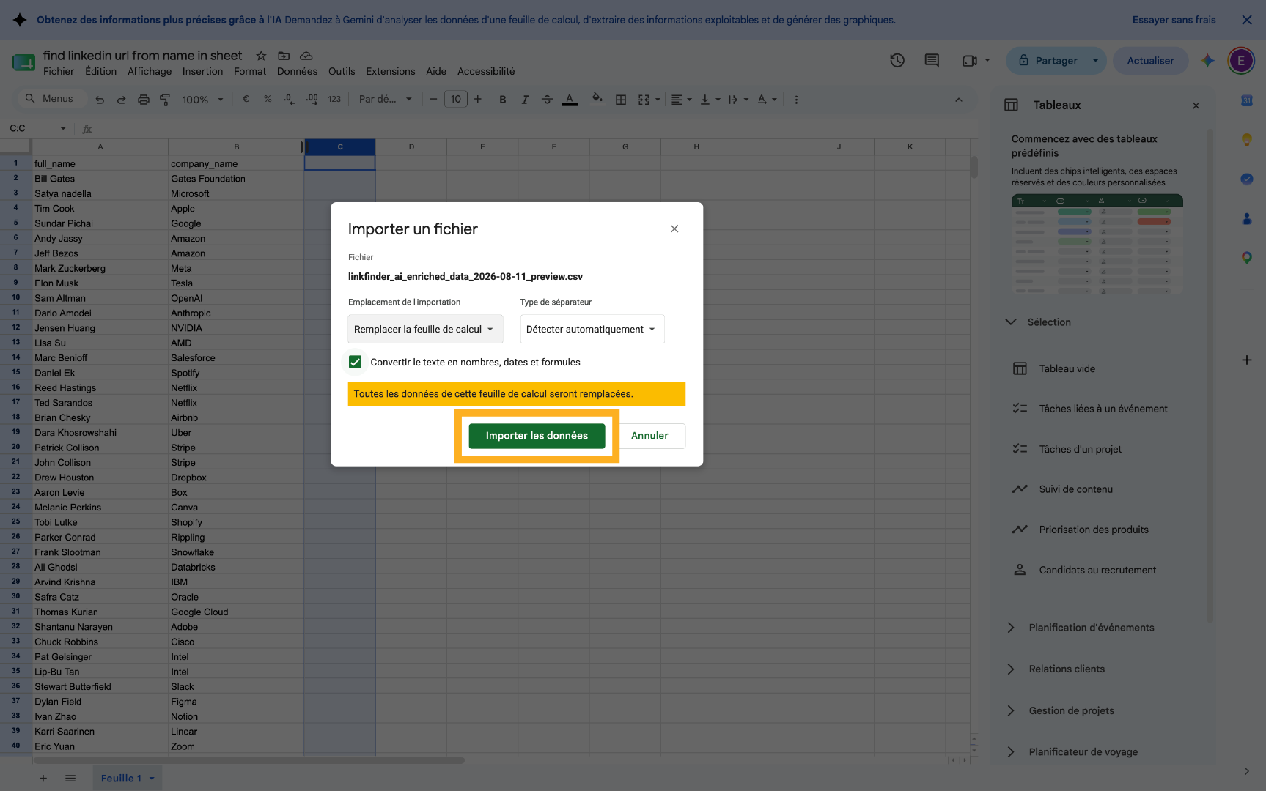Choose Tableau vide template
The image size is (1266, 791).
[1067, 368]
